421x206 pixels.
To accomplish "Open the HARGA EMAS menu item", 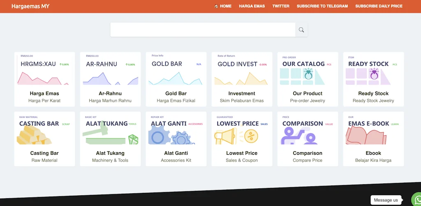I will coord(252,6).
